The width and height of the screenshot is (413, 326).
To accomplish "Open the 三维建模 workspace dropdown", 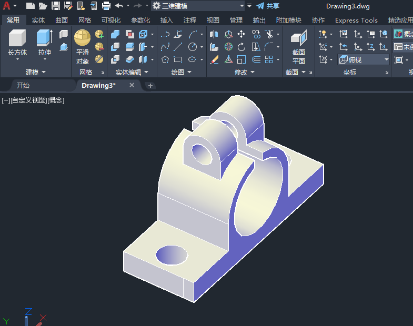I will click(197, 6).
